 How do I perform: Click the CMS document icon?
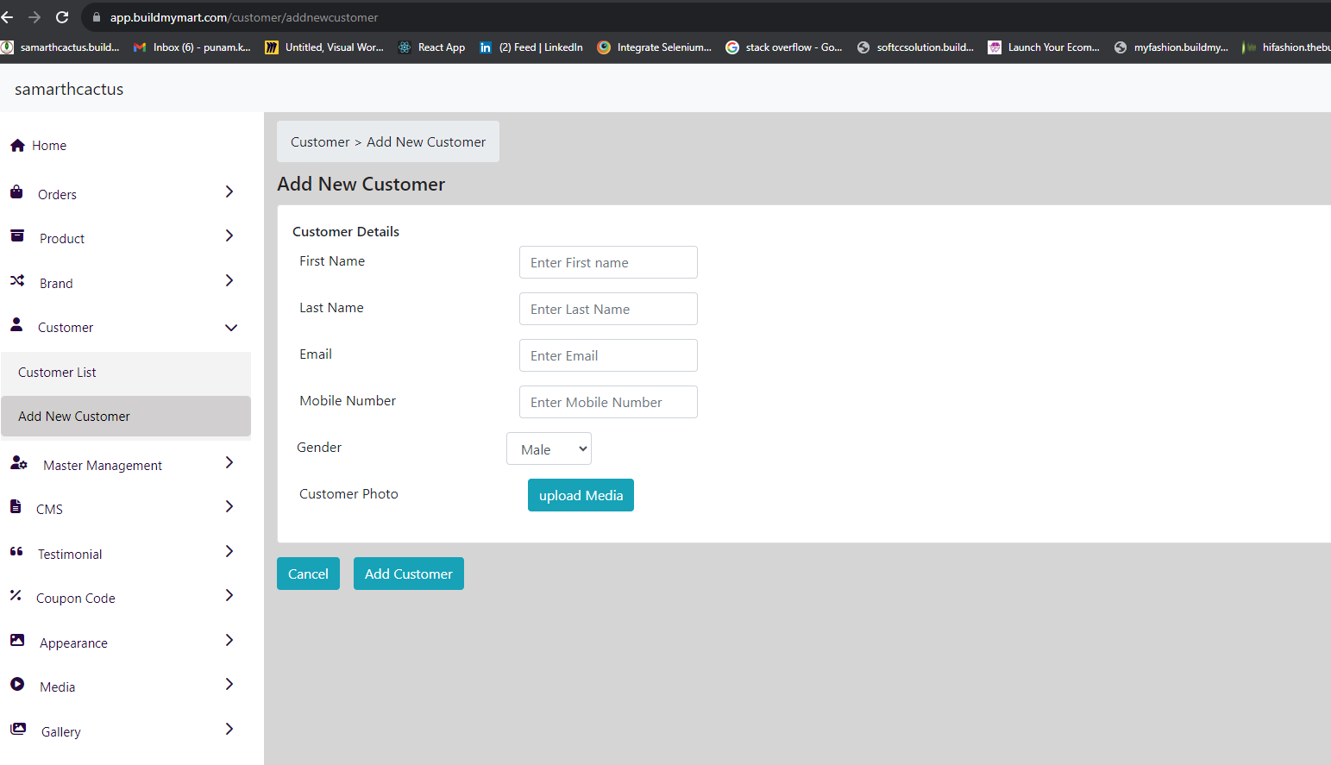[x=16, y=506]
